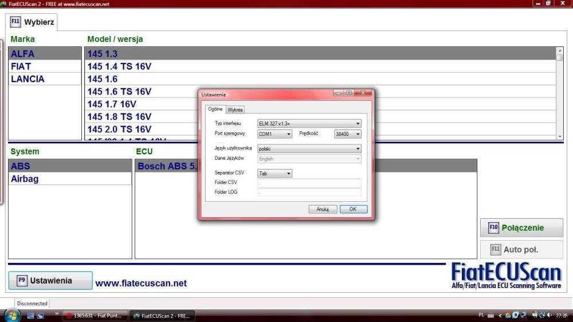Click the show desktop quick launch icon
This screenshot has height=322, width=573.
(30, 316)
